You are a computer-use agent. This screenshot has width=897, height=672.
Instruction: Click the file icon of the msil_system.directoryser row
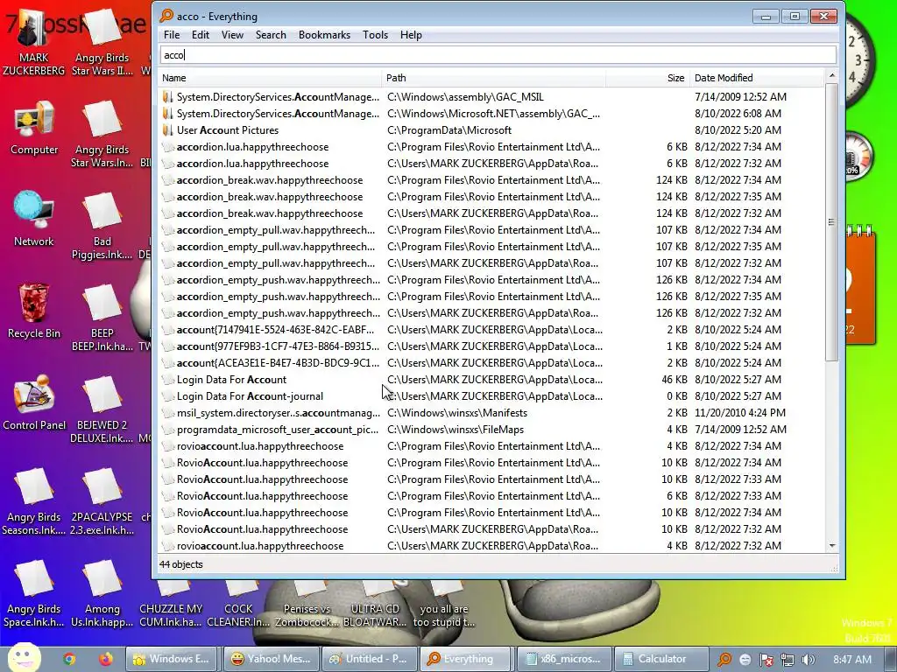point(167,413)
